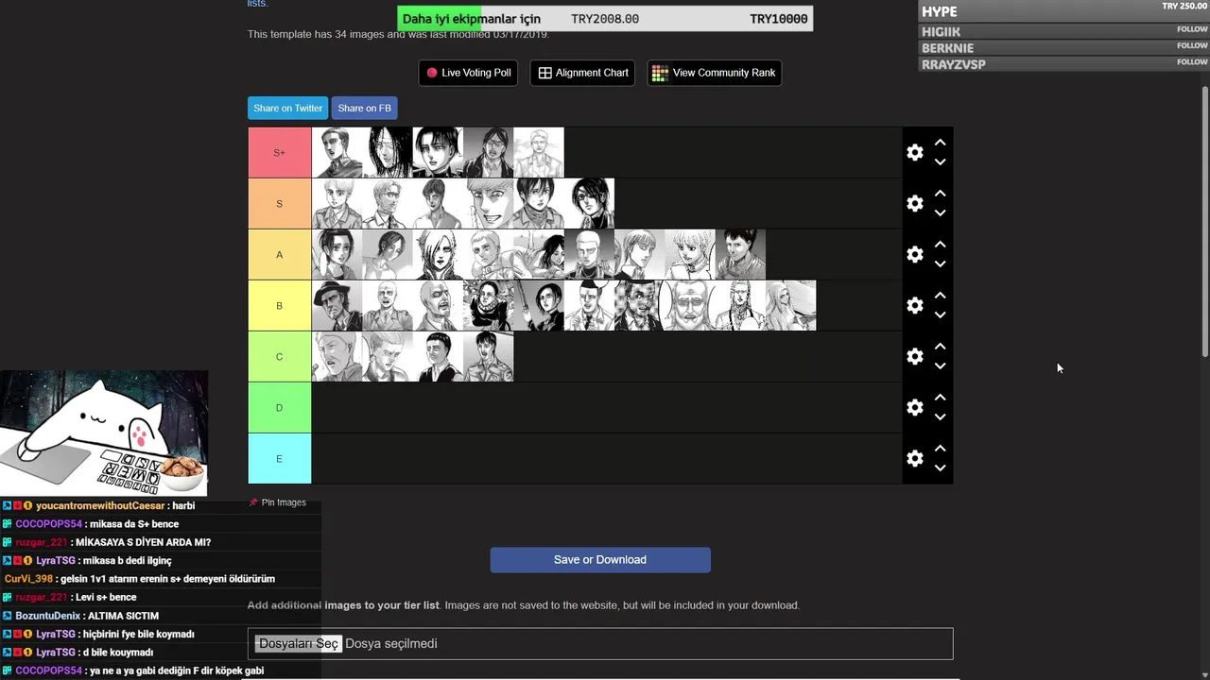The height and width of the screenshot is (680, 1210).
Task: Select the cyan E tier label
Action: [279, 458]
